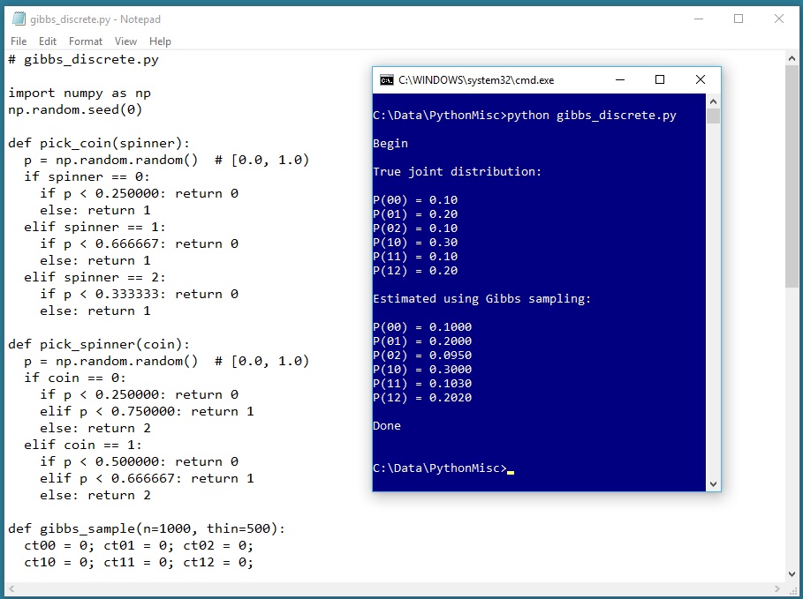803x599 pixels.
Task: Close the cmd.exe console window
Action: pyautogui.click(x=700, y=79)
